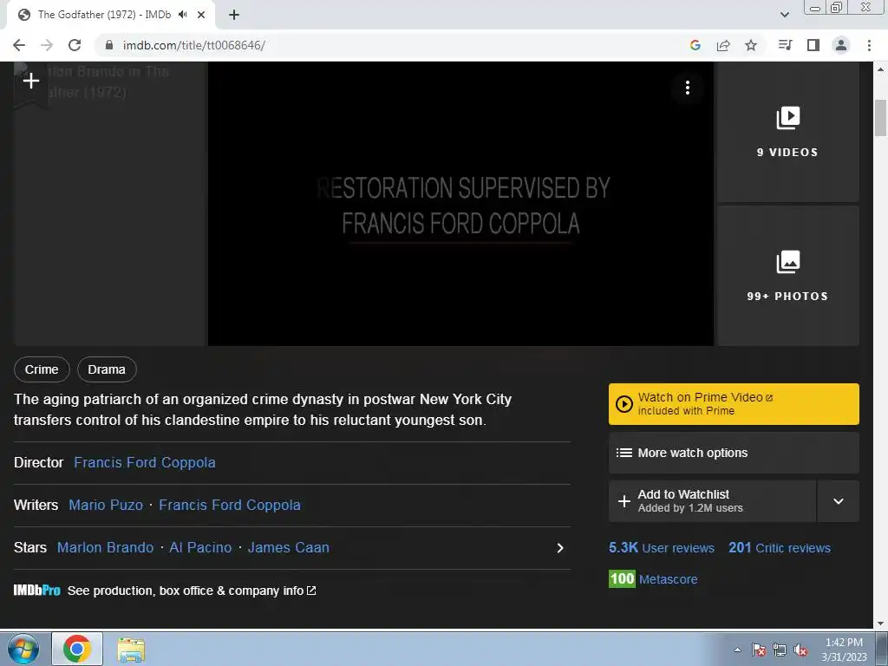Open the video player three-dot options
Image resolution: width=888 pixels, height=666 pixels.
[687, 88]
